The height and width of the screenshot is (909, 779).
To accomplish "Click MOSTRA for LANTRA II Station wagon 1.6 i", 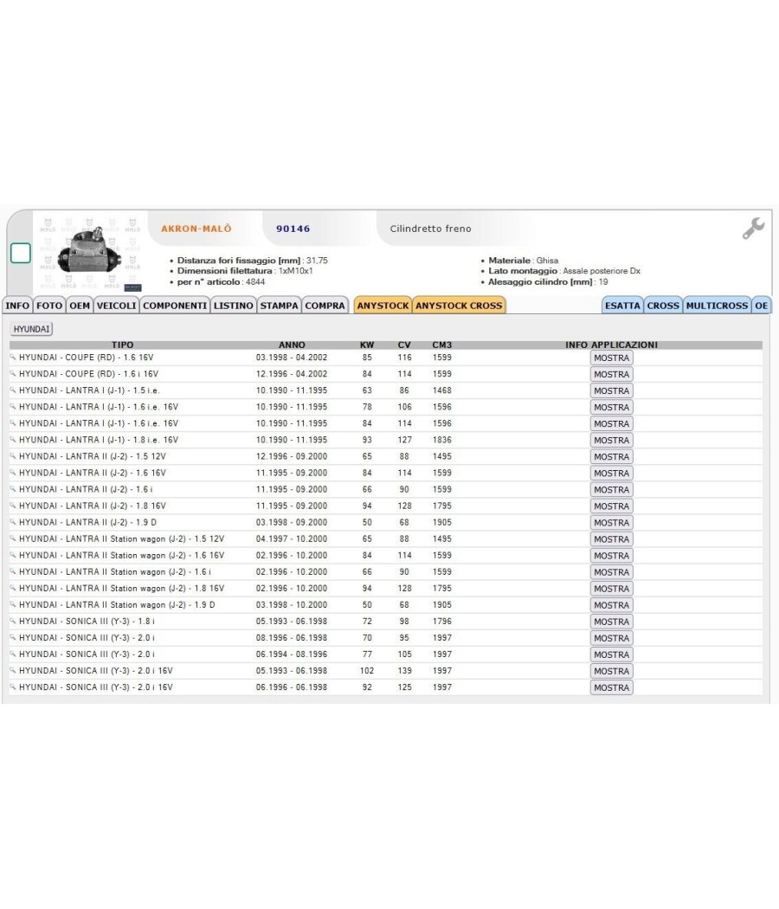I will tap(611, 572).
